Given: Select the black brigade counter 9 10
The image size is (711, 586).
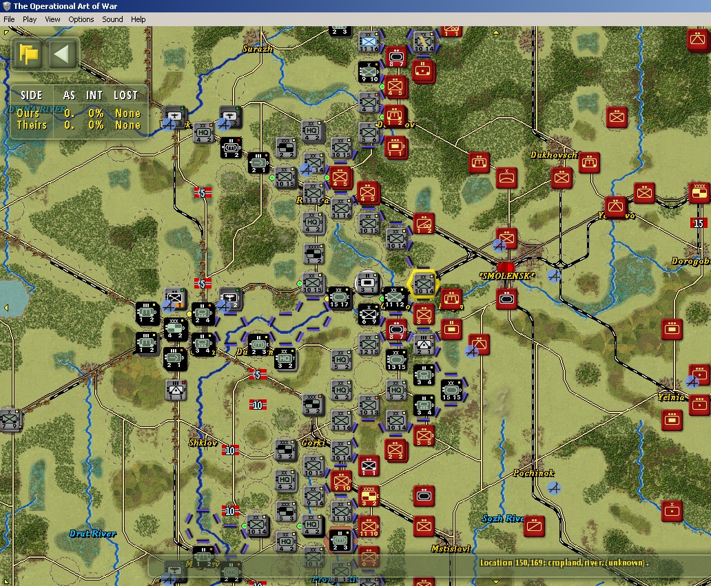Looking at the screenshot, I should [x=369, y=72].
